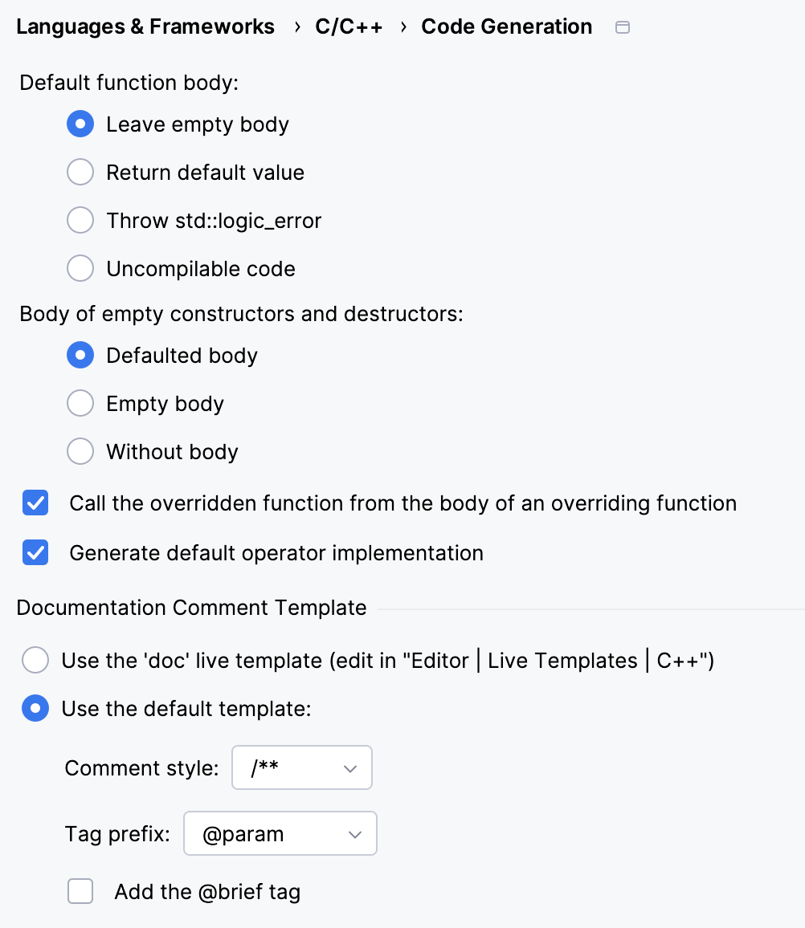Open the Tag prefix dropdown
This screenshot has width=805, height=928.
coord(280,833)
